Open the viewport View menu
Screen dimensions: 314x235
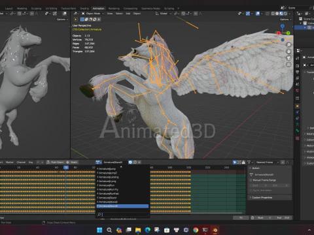[110, 14]
